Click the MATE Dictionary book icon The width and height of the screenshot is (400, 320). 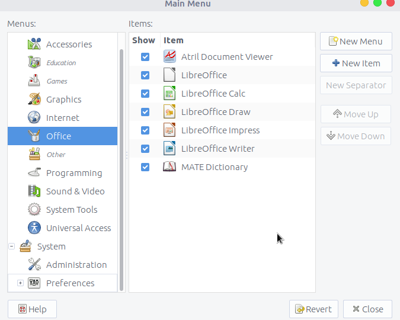[169, 167]
